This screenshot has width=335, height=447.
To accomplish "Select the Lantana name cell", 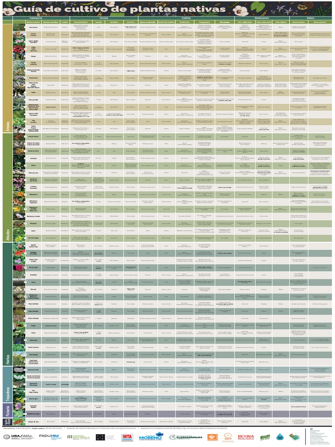I will point(33,187).
